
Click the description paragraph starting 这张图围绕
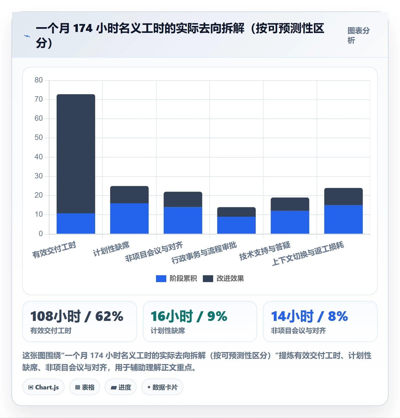(197, 361)
